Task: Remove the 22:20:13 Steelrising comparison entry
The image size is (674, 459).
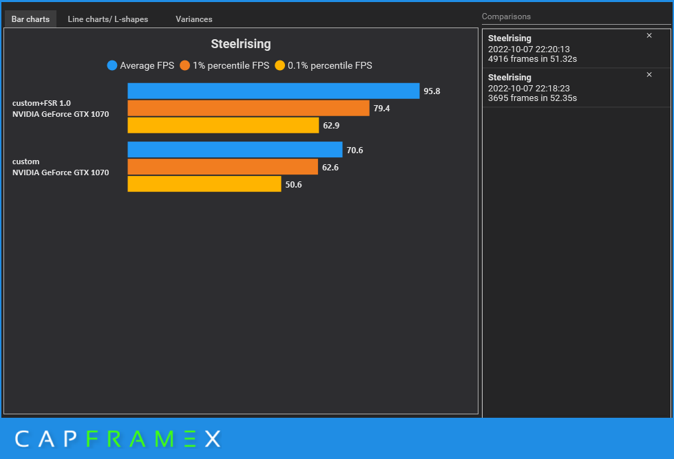Action: point(649,36)
